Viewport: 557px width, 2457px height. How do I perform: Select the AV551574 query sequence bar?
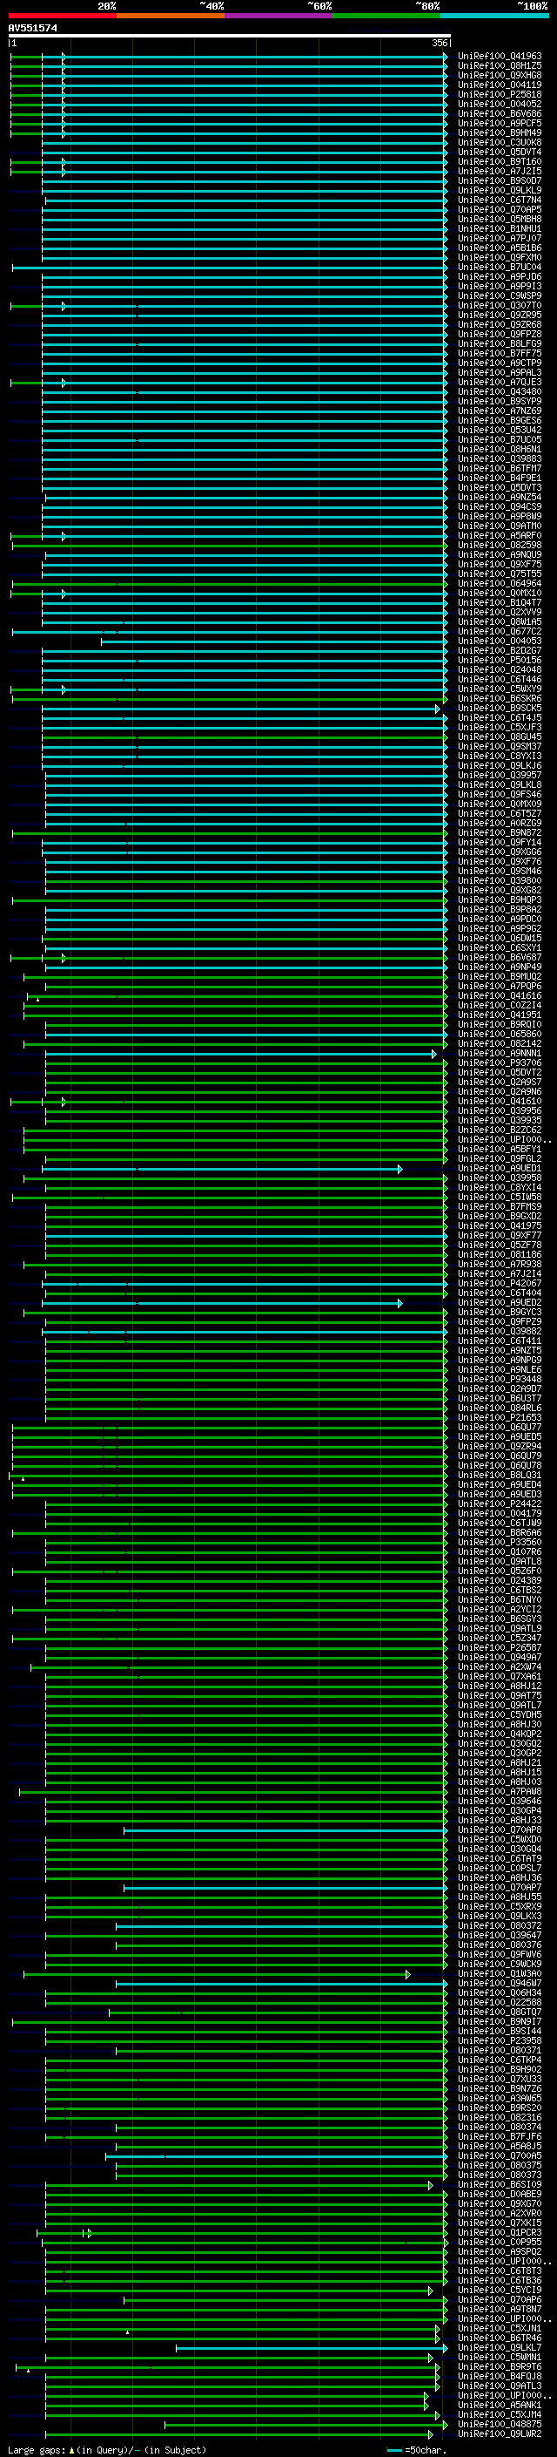[229, 35]
